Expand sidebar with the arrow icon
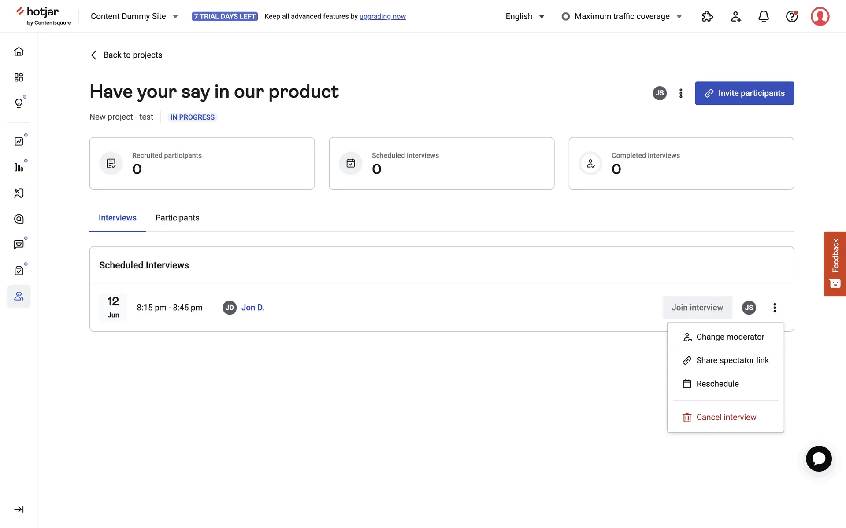This screenshot has height=528, width=846. pos(19,509)
